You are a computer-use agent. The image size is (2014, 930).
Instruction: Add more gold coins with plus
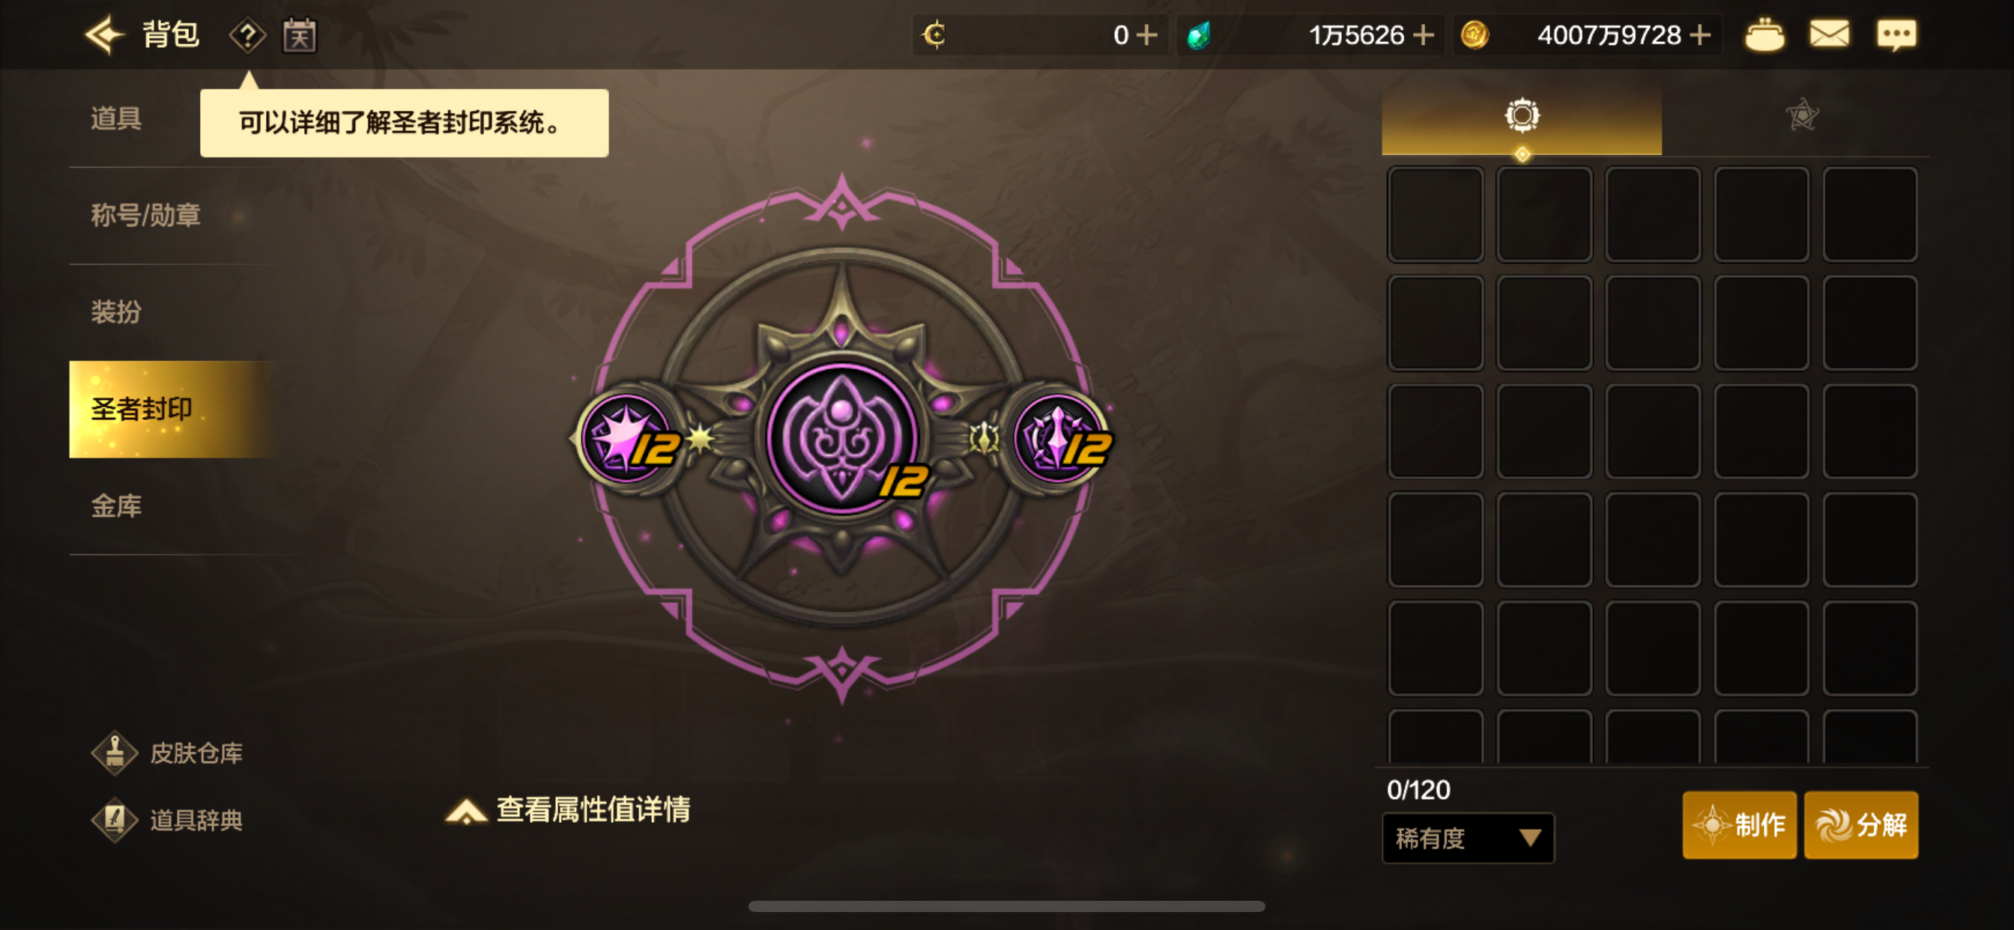tap(1700, 35)
